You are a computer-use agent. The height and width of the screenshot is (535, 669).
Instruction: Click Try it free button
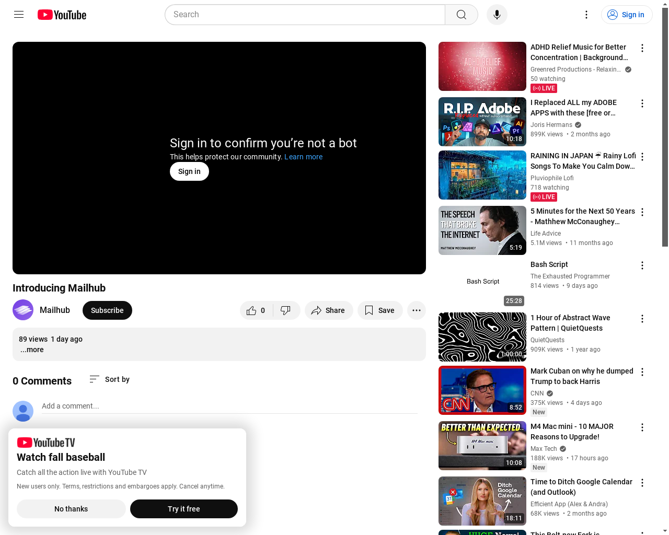184,509
